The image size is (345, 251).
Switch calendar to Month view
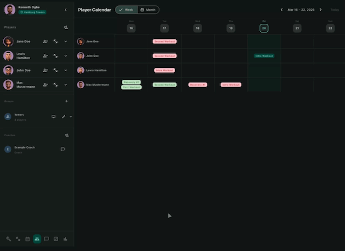click(x=148, y=10)
